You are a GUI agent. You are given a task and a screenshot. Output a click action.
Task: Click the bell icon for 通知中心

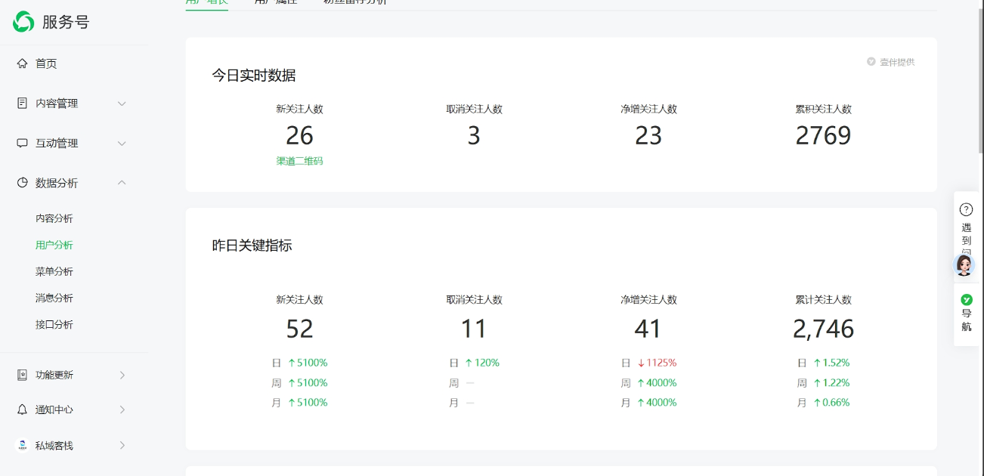(x=22, y=410)
